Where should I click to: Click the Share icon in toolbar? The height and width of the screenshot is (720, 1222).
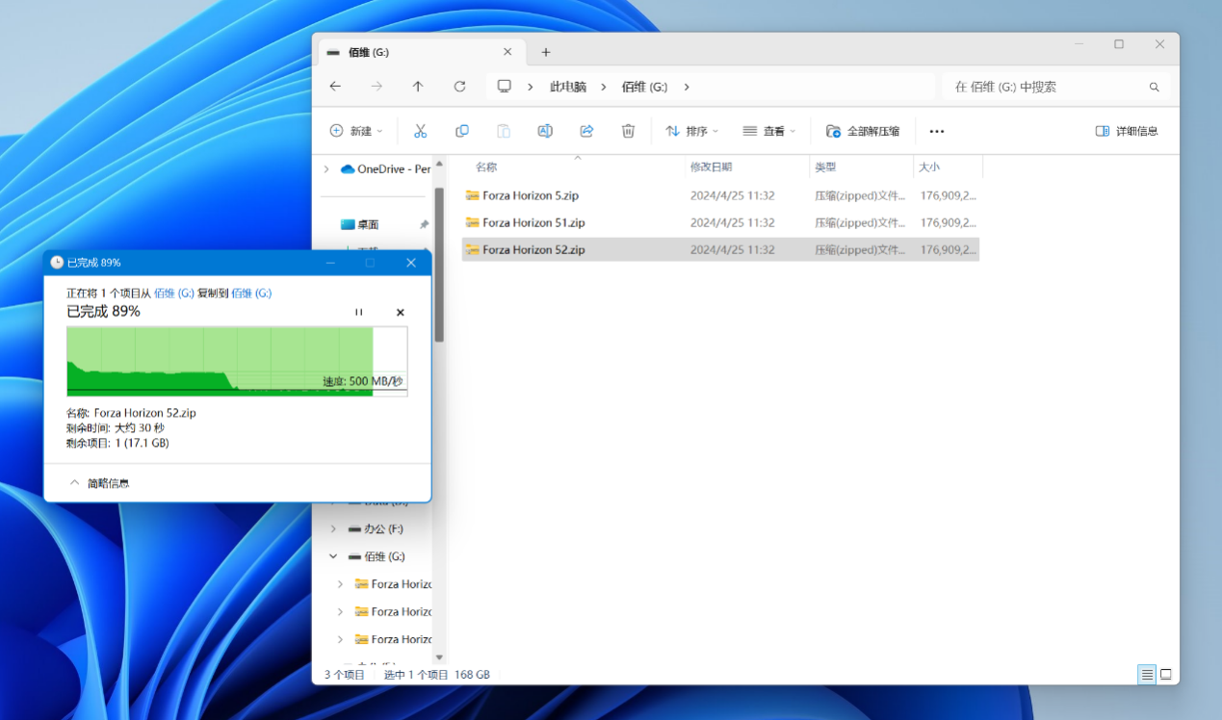coord(586,131)
